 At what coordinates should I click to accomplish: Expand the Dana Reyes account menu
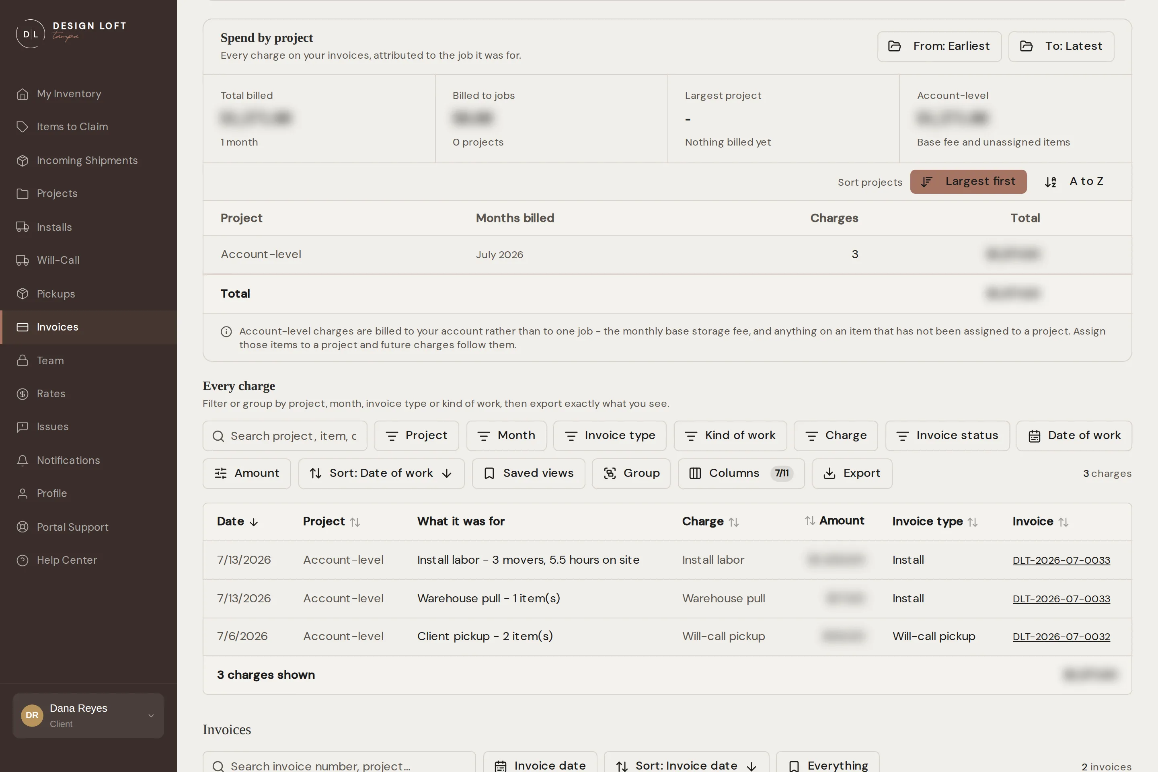pos(88,715)
